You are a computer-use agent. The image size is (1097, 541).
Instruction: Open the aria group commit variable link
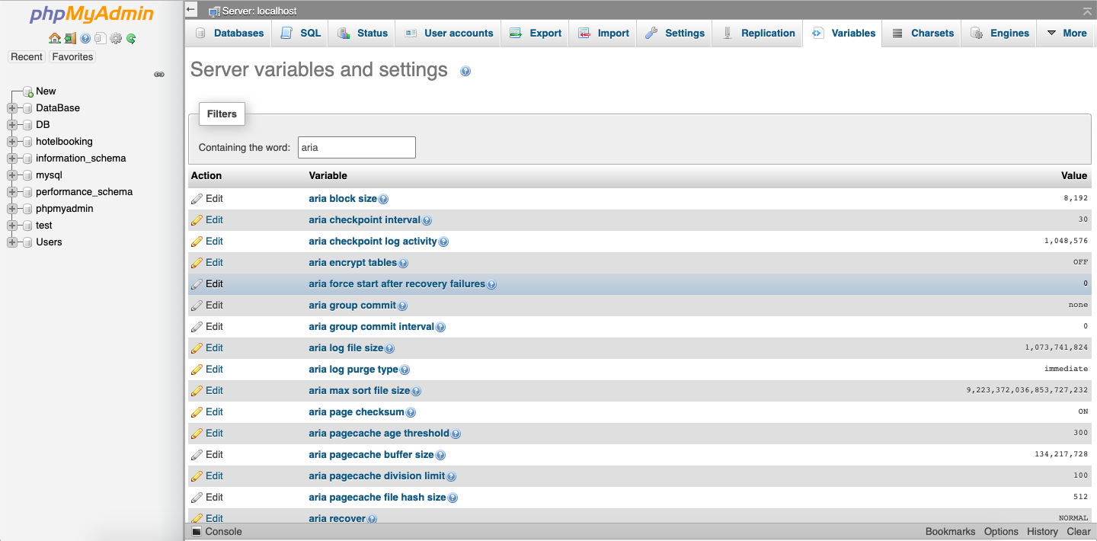point(352,305)
